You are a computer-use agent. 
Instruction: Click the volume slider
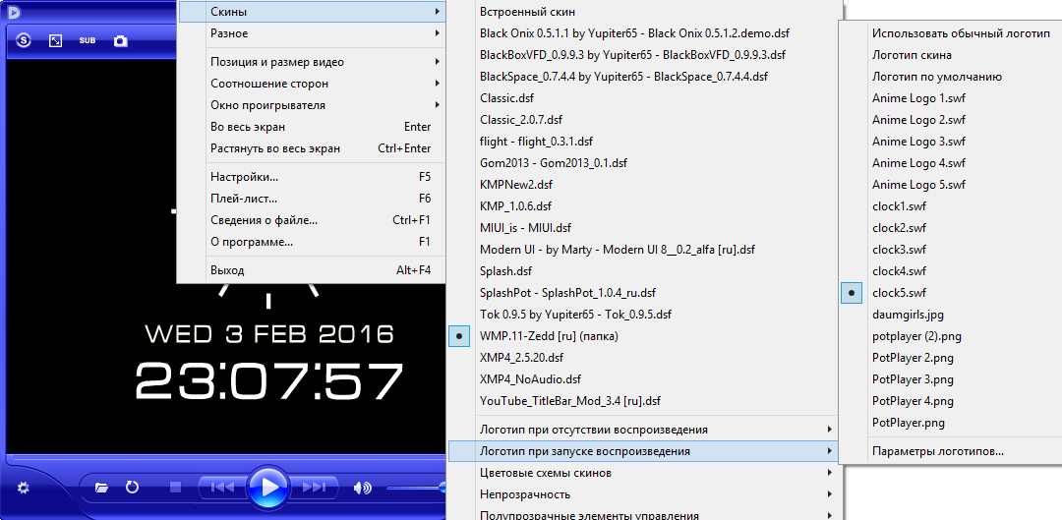tap(413, 488)
